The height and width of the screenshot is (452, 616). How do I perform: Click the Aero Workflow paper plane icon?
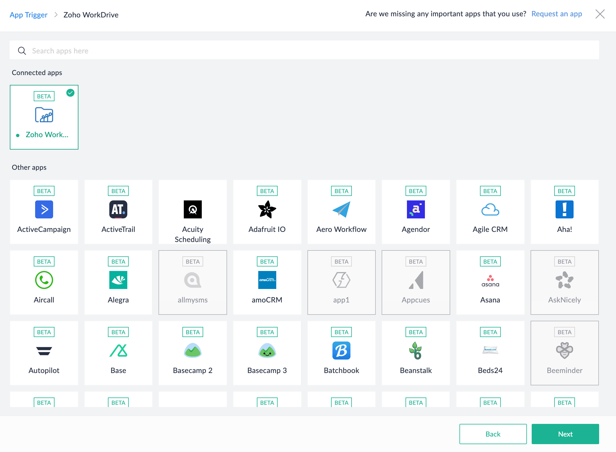[x=341, y=209]
